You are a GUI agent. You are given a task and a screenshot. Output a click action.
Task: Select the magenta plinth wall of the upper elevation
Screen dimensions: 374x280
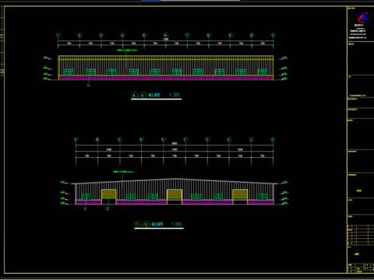(166, 78)
